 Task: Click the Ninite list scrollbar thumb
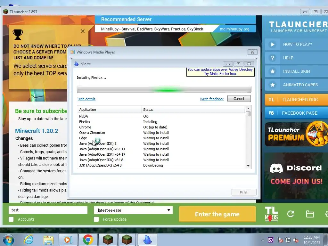point(248,114)
